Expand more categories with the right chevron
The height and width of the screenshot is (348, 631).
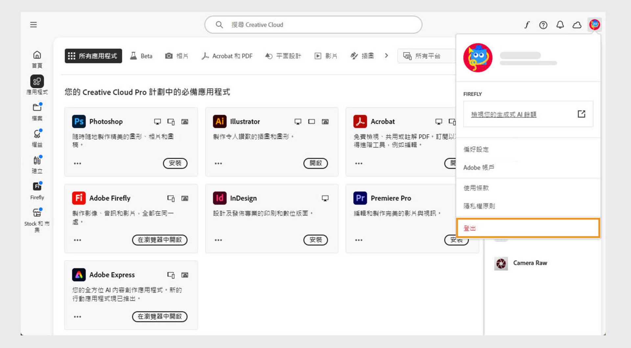coord(386,56)
